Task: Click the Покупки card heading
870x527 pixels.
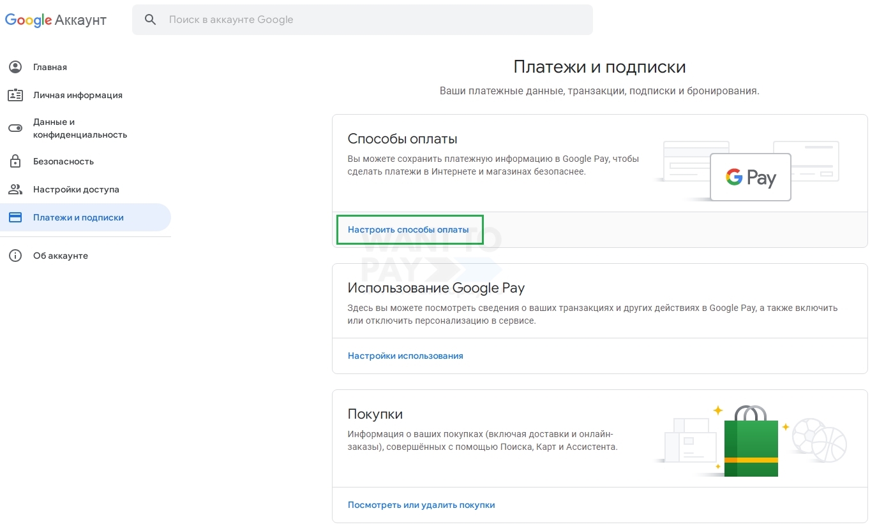Action: point(375,414)
